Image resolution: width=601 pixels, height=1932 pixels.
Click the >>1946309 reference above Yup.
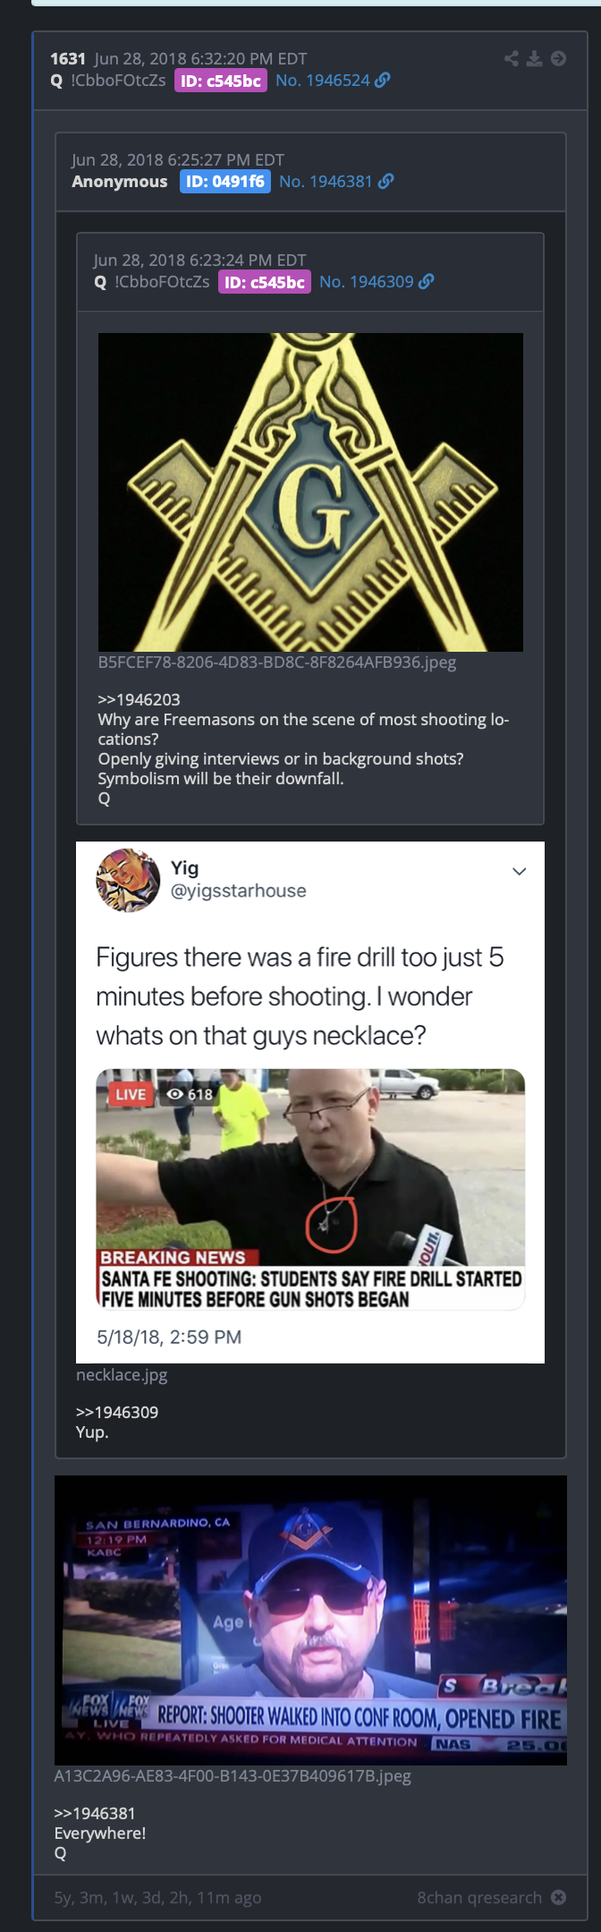click(117, 1412)
